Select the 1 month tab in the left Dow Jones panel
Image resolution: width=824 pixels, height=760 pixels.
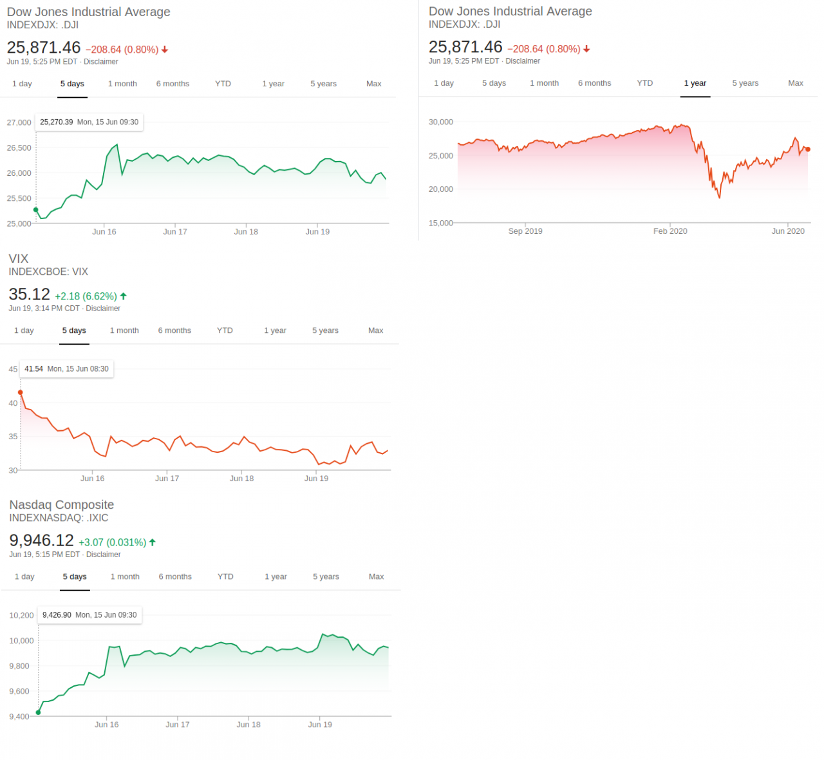coord(122,84)
